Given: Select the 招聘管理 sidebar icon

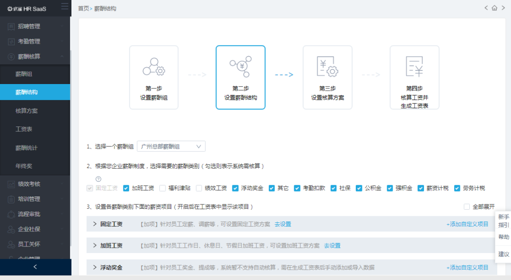Looking at the screenshot, I should tap(10, 26).
